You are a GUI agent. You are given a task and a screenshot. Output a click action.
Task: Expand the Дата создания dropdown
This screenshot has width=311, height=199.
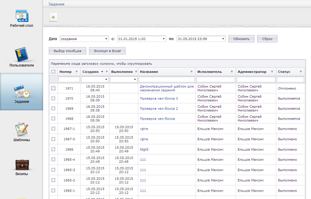106,39
